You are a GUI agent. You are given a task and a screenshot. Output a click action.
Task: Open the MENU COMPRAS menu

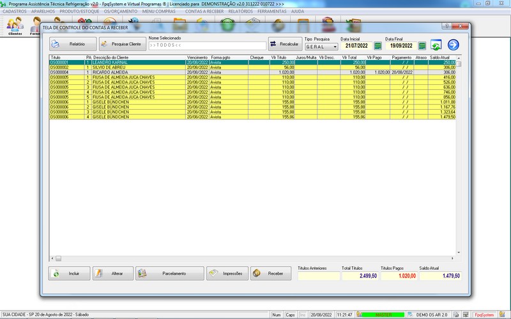pyautogui.click(x=158, y=11)
